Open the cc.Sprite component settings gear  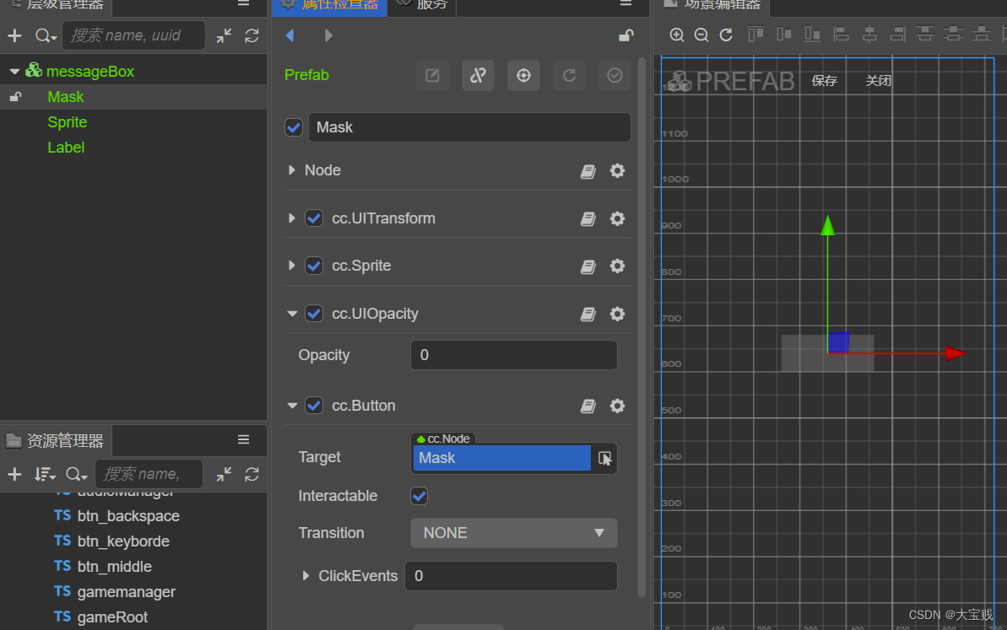click(x=617, y=266)
